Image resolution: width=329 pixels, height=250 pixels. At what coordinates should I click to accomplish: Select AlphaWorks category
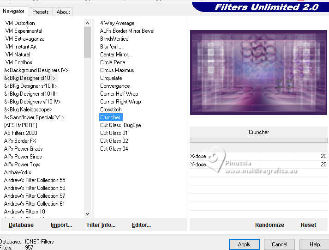pyautogui.click(x=18, y=172)
